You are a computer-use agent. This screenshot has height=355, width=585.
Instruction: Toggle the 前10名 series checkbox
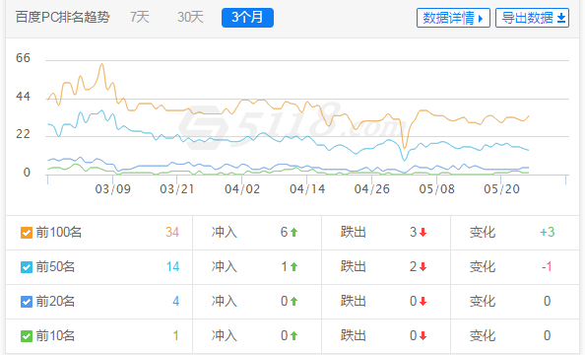coord(27,336)
